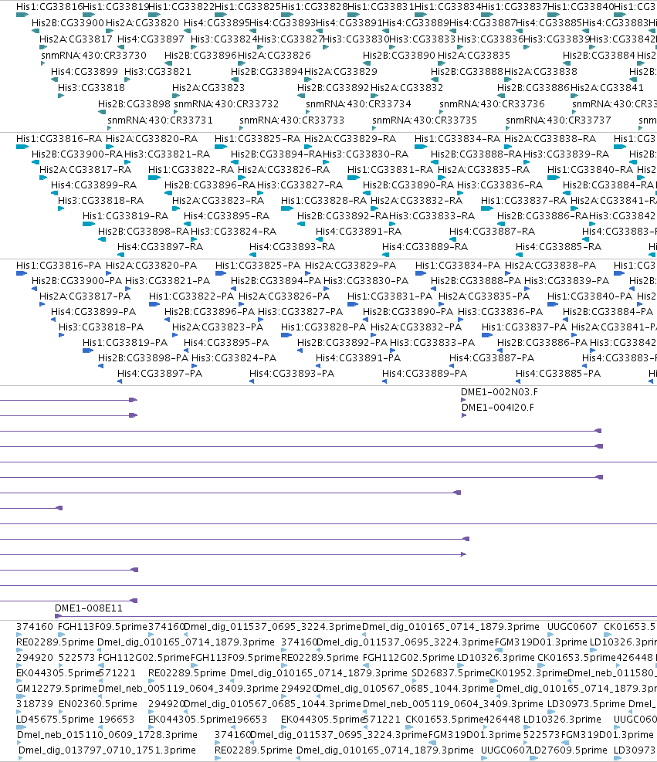Image resolution: width=657 pixels, height=762 pixels.
Task: Select the snmRNA:430:CR33733 gene label
Action: click(292, 120)
